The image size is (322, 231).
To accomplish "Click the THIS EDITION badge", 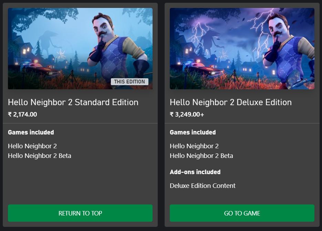I will coord(129,82).
